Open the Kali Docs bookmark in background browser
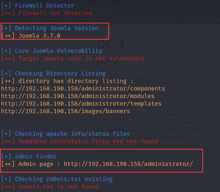The width and height of the screenshot is (220, 192). [x=136, y=19]
